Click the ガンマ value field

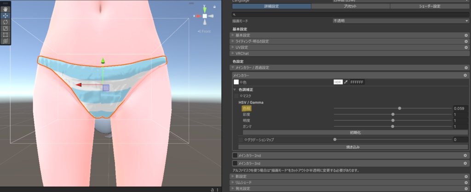click(x=460, y=127)
